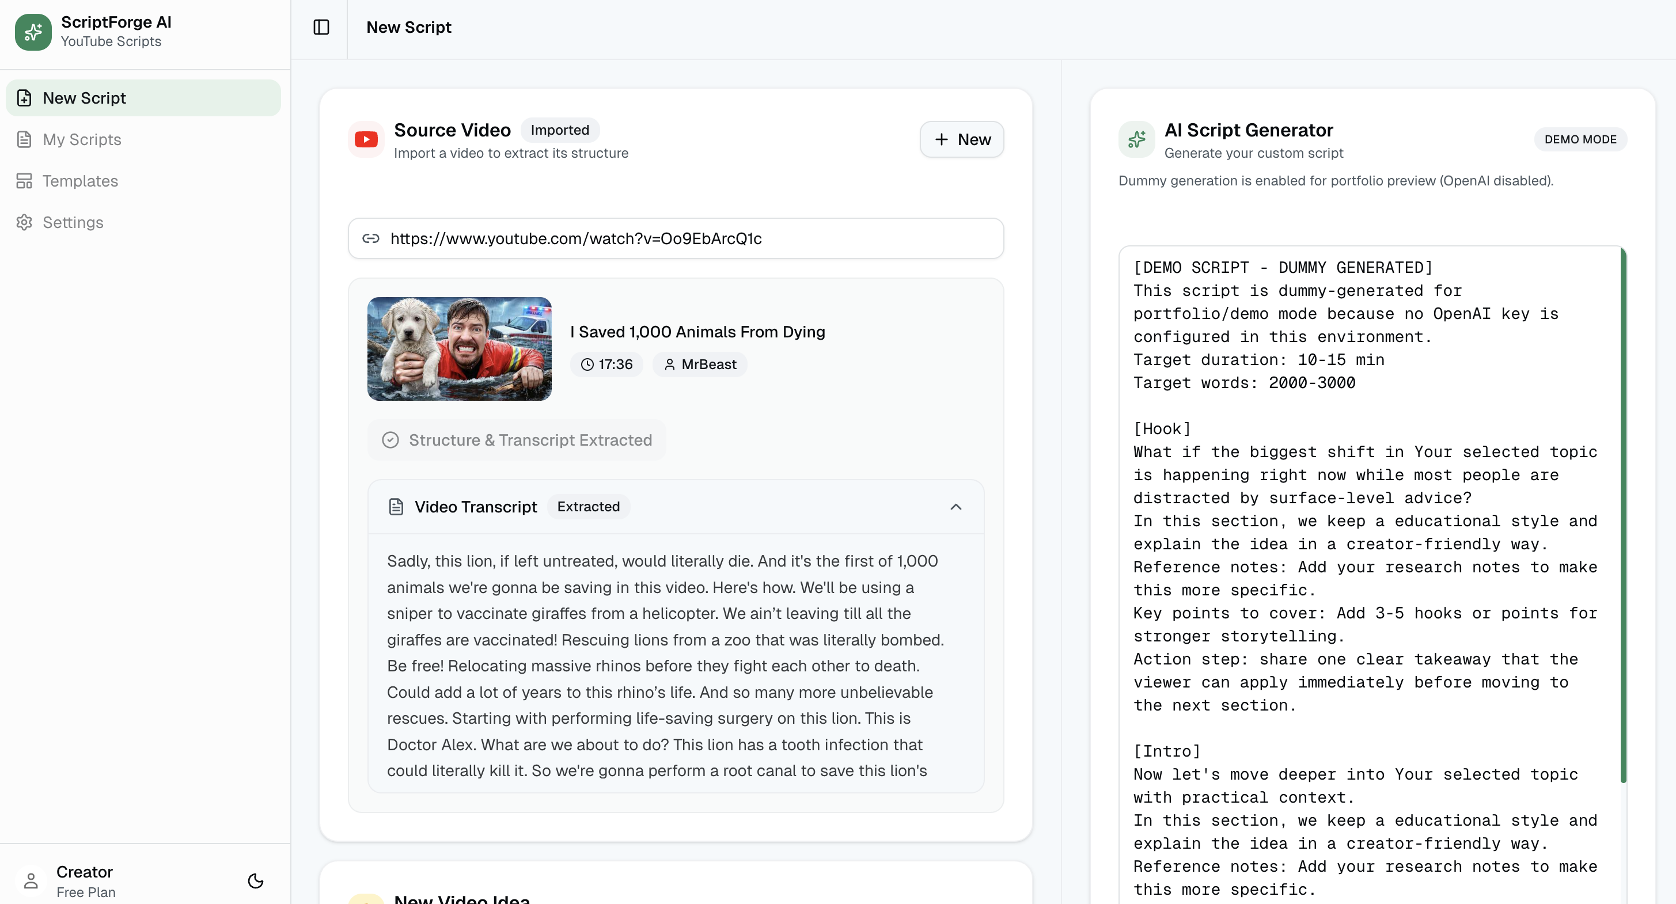Click the Video Transcript header label
Image resolution: width=1676 pixels, height=904 pixels.
click(476, 507)
